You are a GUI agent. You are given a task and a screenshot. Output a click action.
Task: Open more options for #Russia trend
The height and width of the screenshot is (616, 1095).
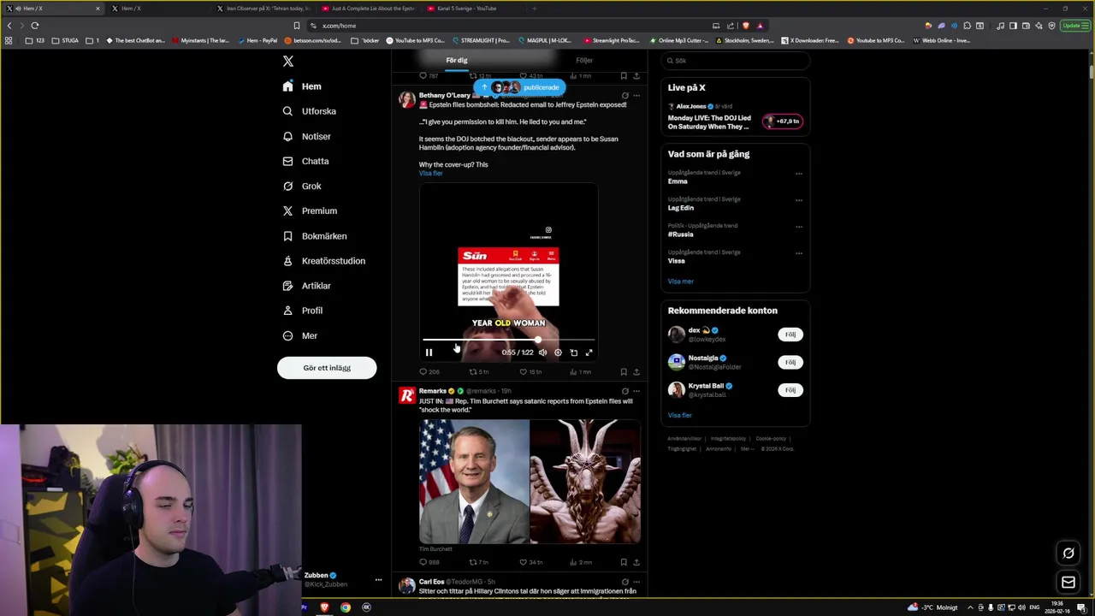(799, 227)
